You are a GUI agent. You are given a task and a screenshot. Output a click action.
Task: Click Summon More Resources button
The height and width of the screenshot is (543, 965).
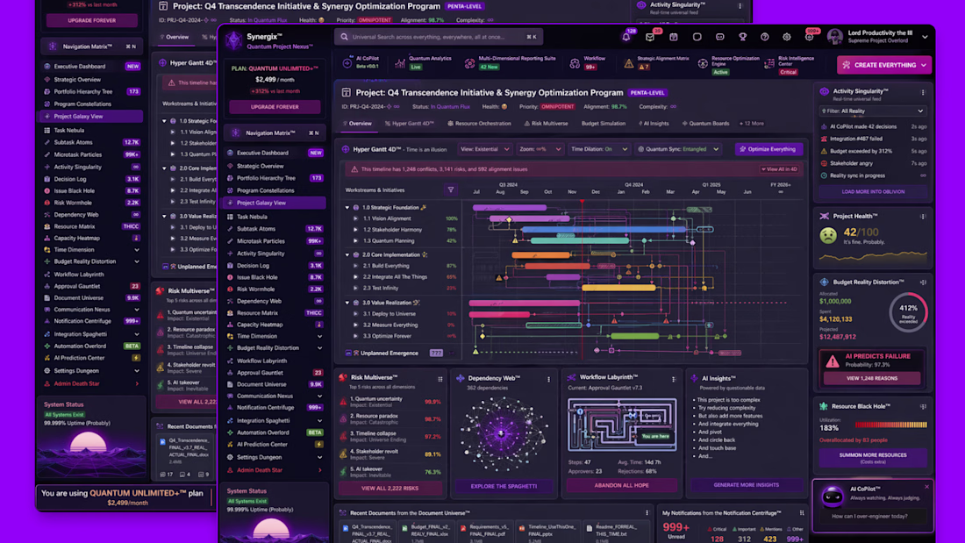coord(873,457)
